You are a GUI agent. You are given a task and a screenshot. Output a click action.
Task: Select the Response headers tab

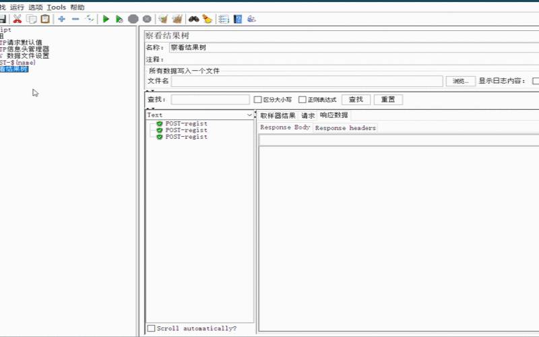[345, 128]
